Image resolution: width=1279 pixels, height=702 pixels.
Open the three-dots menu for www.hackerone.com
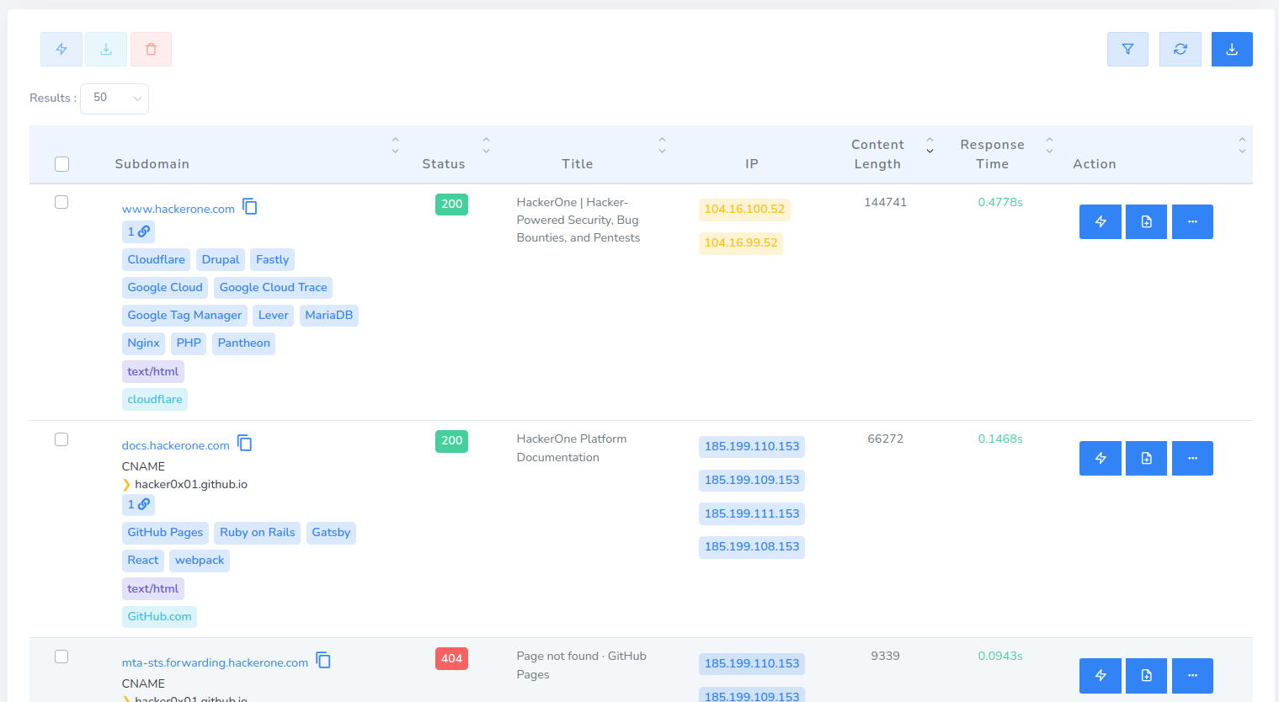point(1192,222)
